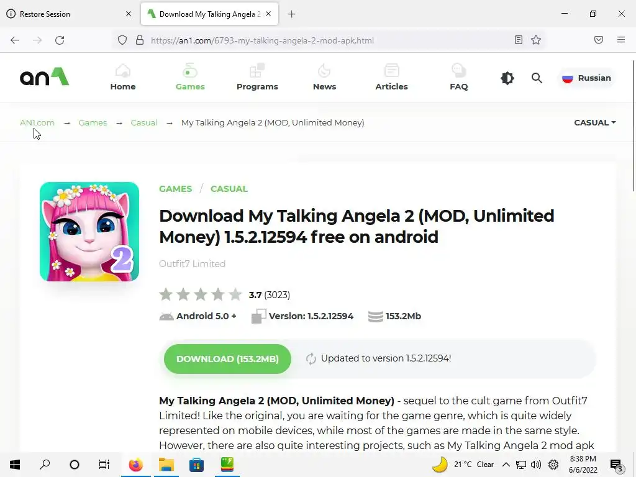Open Firefox from the taskbar
The width and height of the screenshot is (636, 477).
[x=136, y=465]
